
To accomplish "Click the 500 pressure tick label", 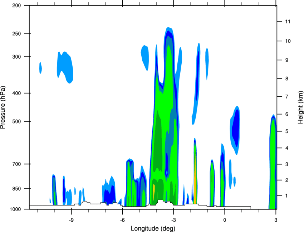I will point(16,121).
